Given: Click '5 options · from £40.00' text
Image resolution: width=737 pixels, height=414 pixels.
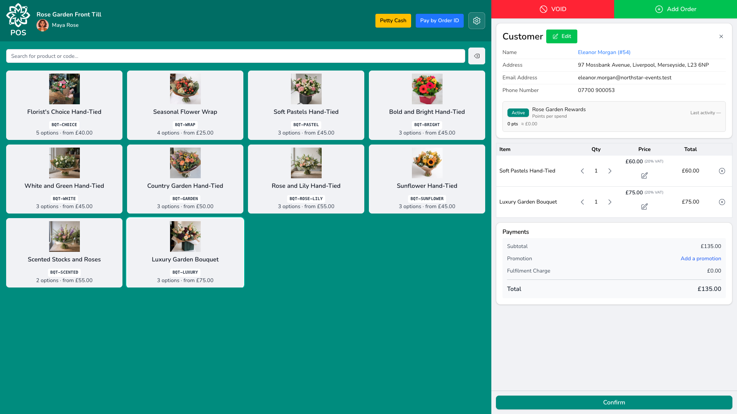Looking at the screenshot, I should (x=64, y=133).
